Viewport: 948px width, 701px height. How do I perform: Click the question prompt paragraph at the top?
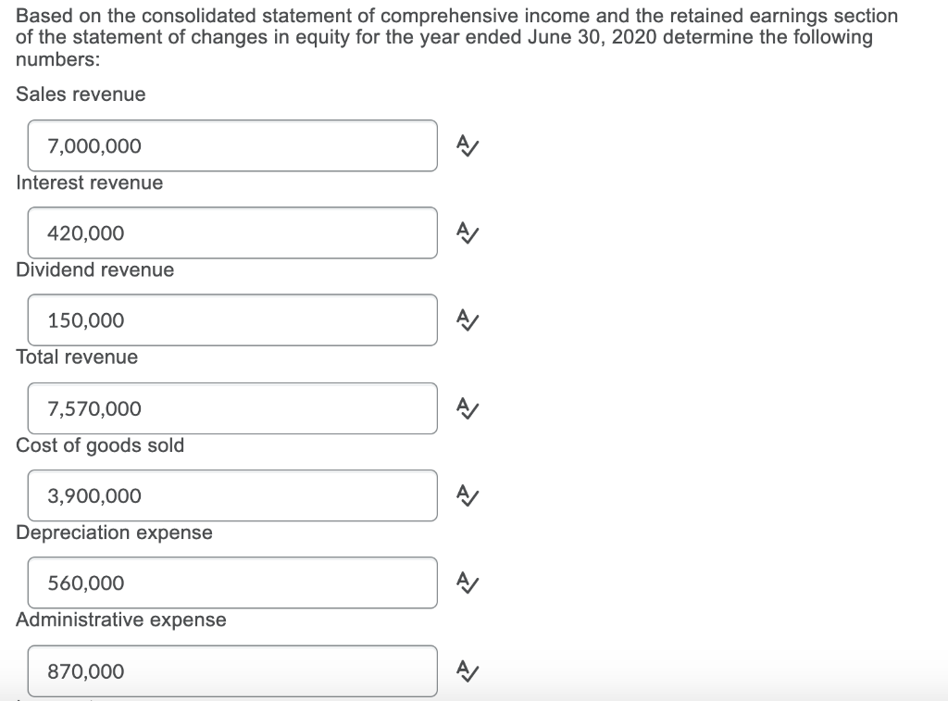tap(456, 37)
